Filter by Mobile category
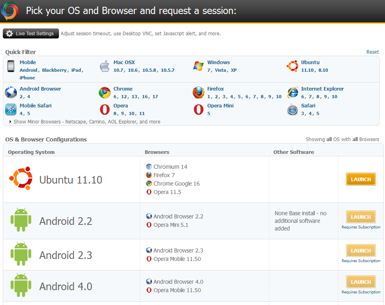 tap(28, 63)
